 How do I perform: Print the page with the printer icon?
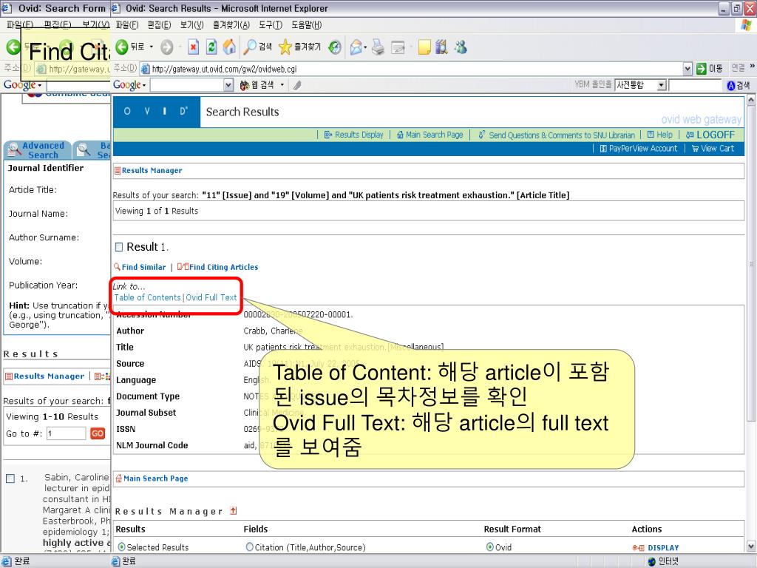378,47
